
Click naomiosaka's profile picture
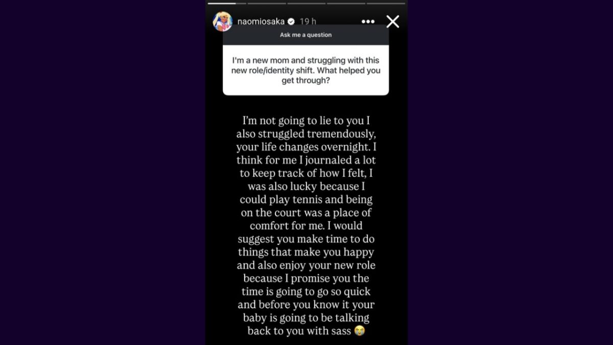pos(224,21)
